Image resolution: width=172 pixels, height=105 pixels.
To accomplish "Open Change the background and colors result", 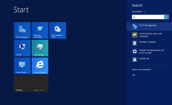I will [149, 51].
